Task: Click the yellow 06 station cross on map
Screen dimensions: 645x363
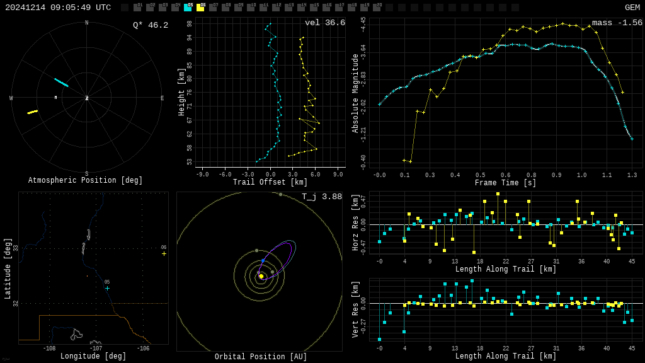Action: point(164,253)
